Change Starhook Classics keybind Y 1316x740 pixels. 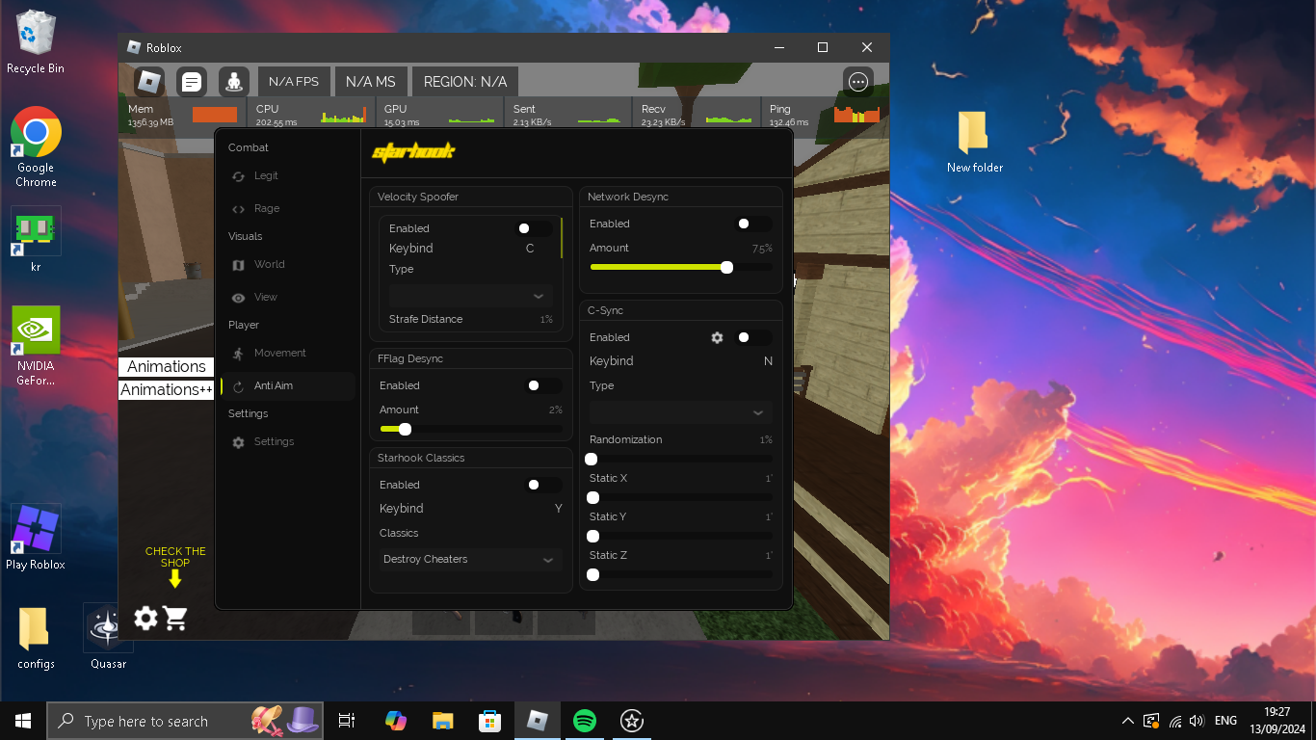click(559, 509)
